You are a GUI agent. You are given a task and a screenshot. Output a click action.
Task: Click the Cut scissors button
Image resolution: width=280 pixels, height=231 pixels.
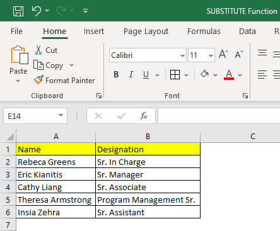point(46,50)
